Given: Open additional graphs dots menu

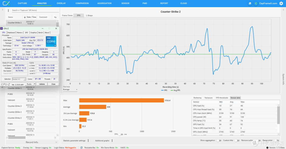Looking at the screenshot, I should click(x=112, y=141).
